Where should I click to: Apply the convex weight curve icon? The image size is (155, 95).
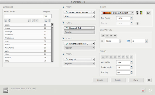pos(29,21)
